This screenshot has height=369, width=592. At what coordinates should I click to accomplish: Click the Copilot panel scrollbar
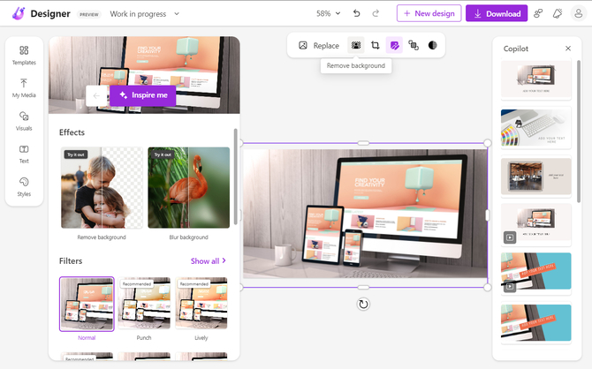579,131
